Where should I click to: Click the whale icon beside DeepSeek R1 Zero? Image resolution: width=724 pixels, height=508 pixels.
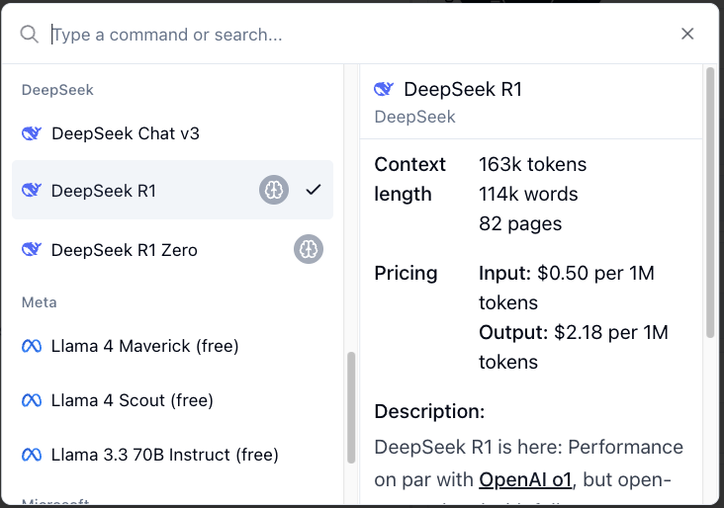click(31, 250)
